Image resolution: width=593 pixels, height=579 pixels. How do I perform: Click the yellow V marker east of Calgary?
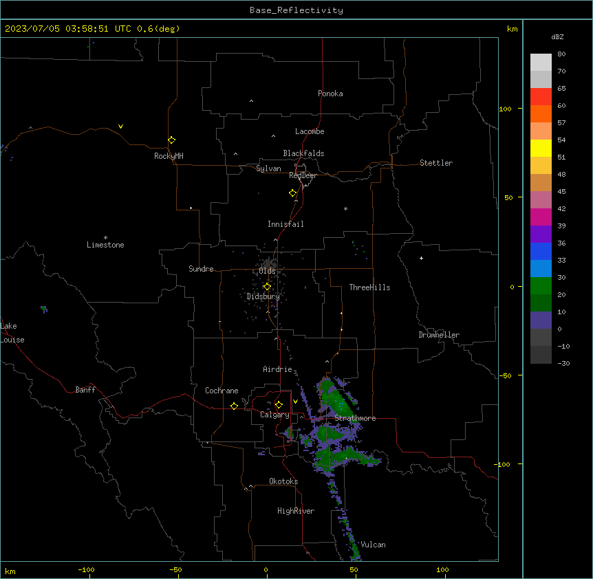295,402
